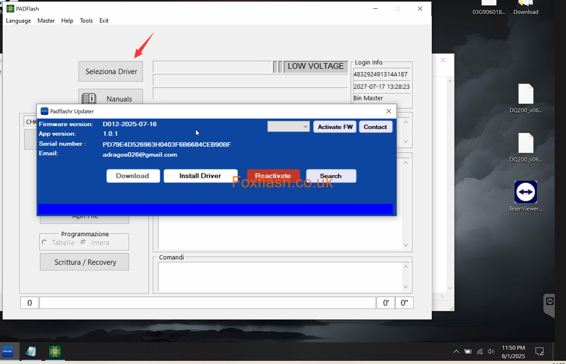The height and width of the screenshot is (364, 566).
Task: Click the Contact button
Action: (x=375, y=127)
